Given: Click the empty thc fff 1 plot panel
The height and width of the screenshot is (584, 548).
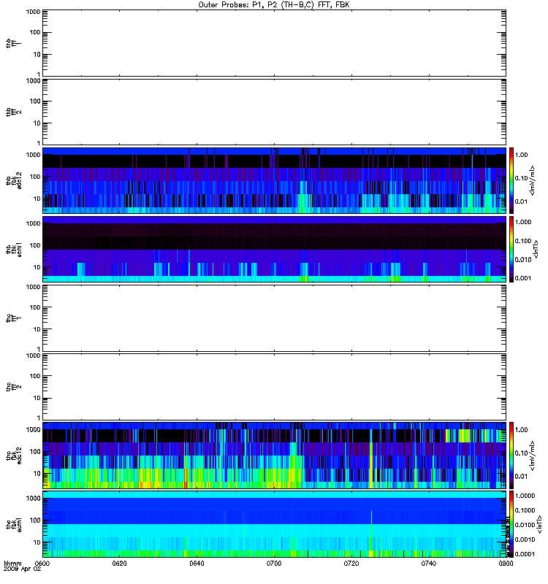Looking at the screenshot, I should [x=274, y=318].
